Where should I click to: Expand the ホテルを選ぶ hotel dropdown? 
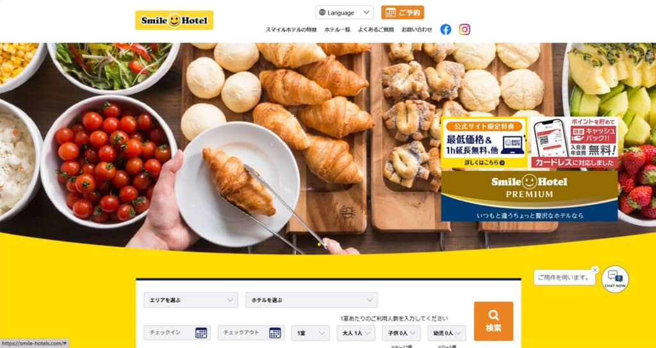[x=311, y=300]
